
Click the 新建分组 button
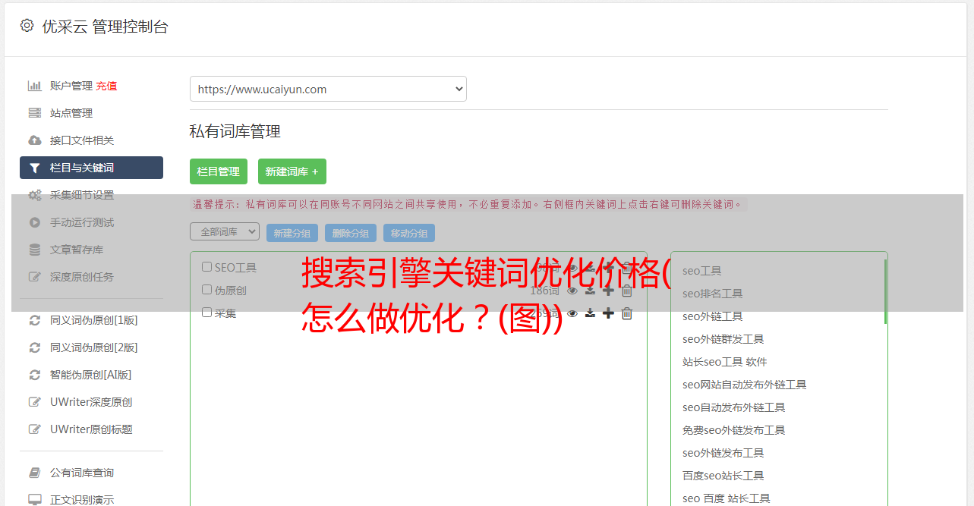point(292,233)
